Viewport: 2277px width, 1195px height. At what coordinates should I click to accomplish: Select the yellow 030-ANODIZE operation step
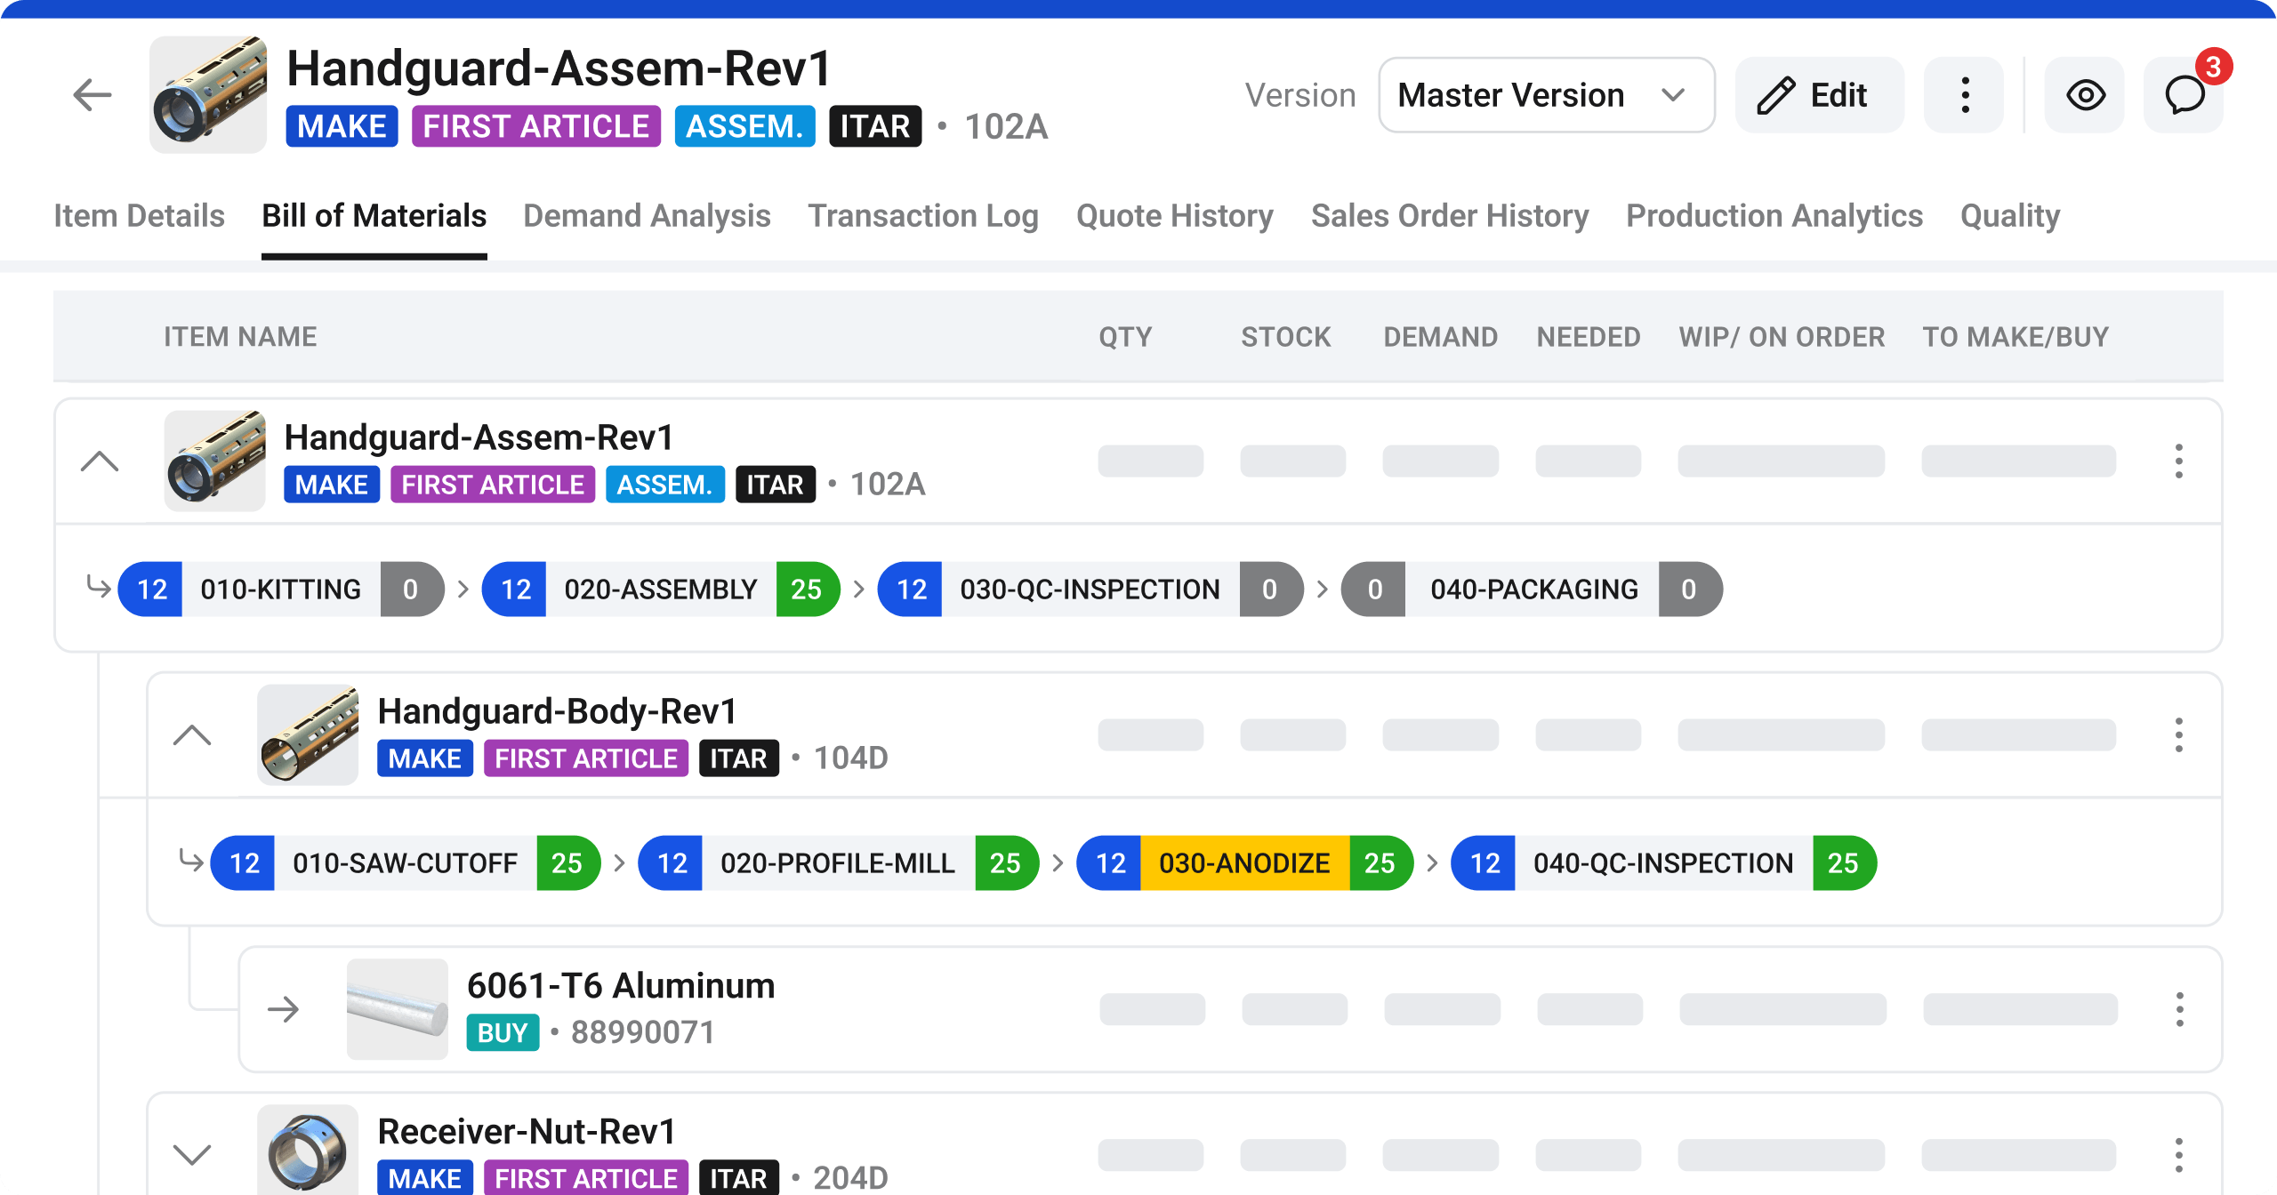point(1245,862)
